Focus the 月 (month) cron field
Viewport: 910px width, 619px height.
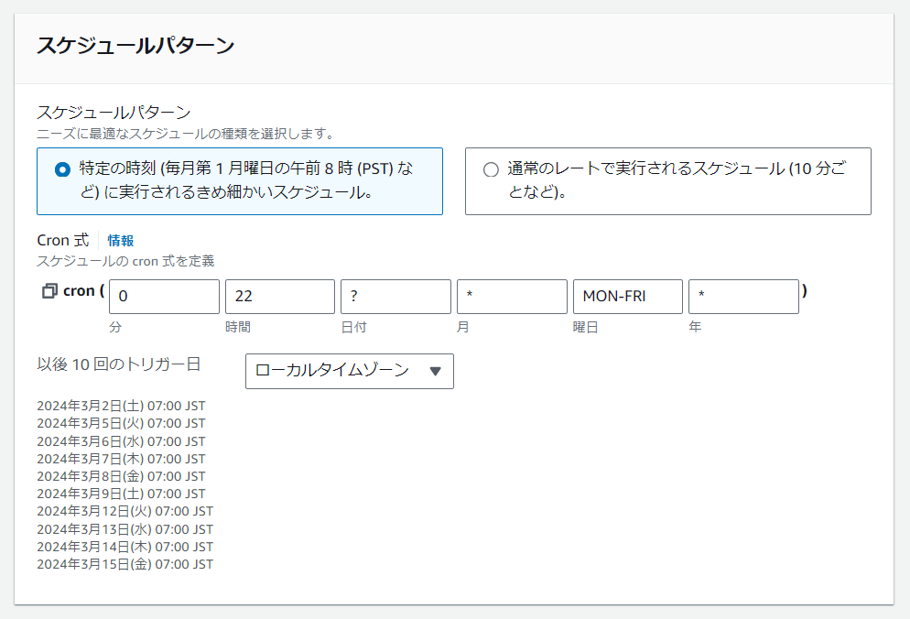point(512,297)
